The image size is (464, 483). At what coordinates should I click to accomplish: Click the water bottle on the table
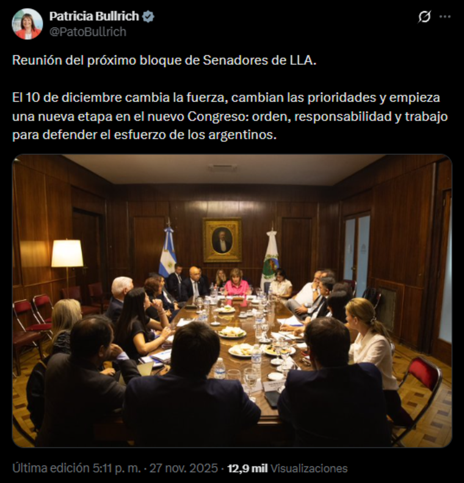tap(220, 368)
